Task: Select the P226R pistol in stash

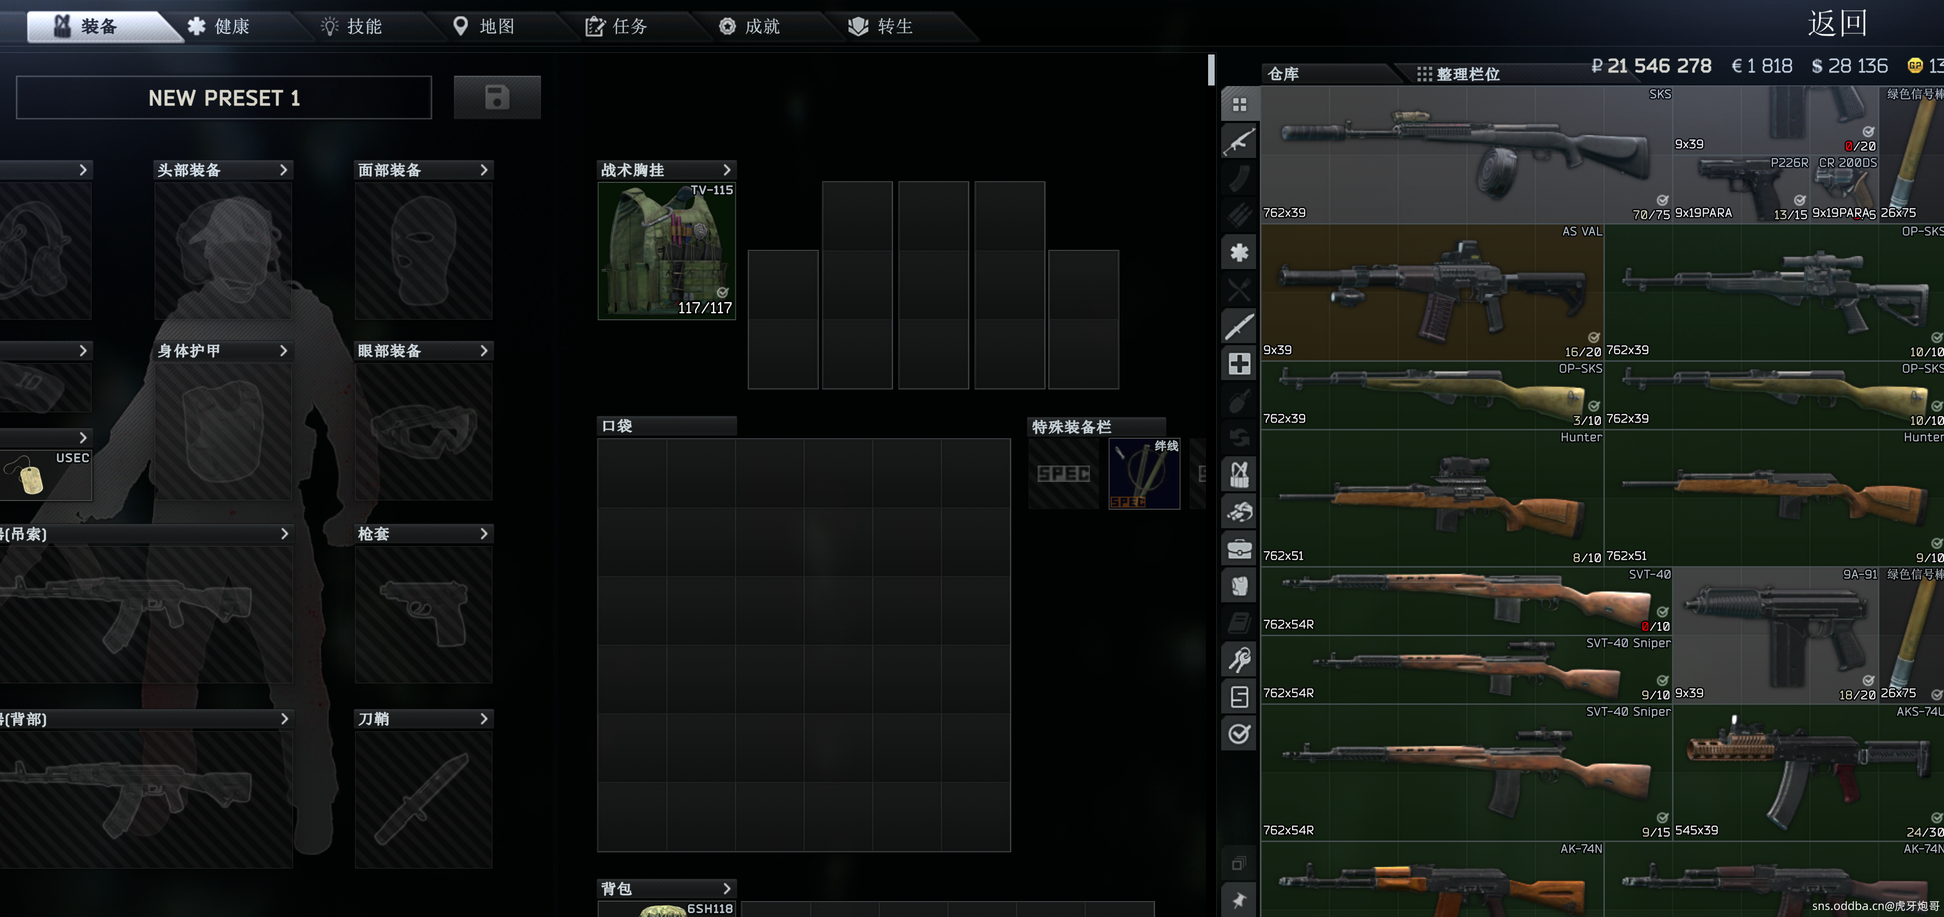Action: coord(1740,189)
